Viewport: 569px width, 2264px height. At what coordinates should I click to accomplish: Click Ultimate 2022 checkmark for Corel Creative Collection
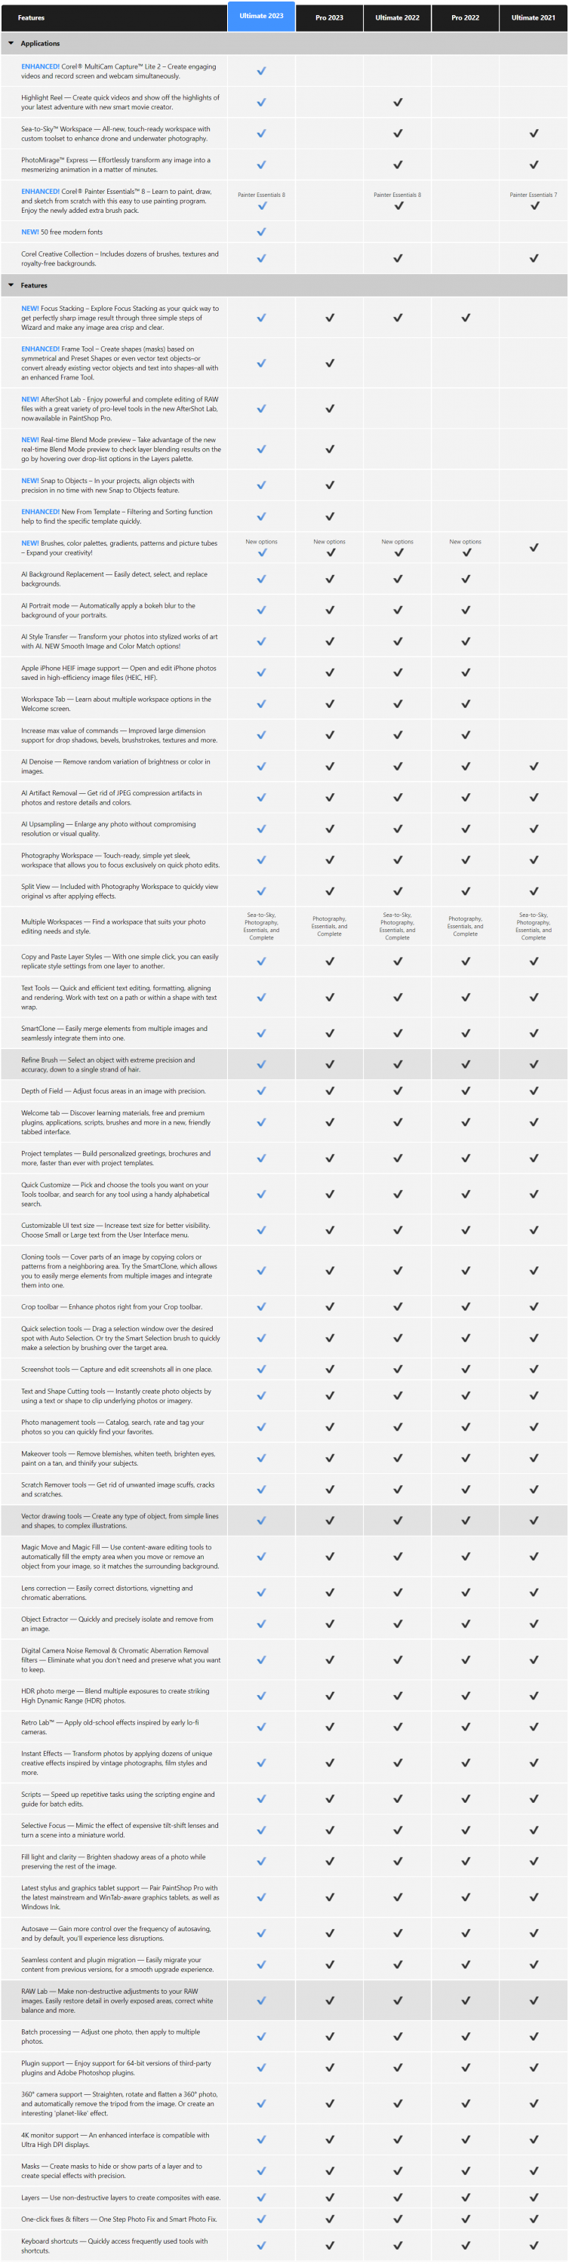pos(398,258)
